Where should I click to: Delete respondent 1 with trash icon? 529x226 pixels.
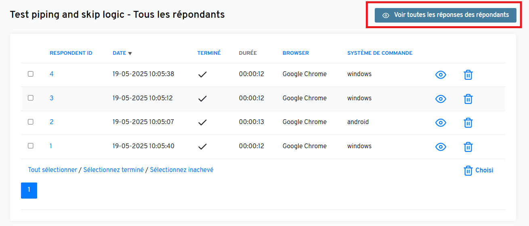[x=468, y=147]
